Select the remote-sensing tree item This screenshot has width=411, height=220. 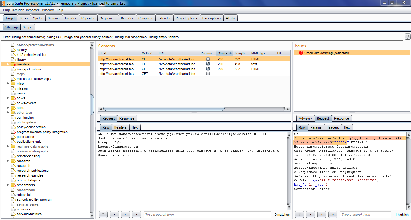[28, 156]
